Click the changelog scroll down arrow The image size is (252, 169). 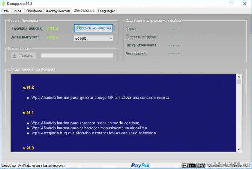pyautogui.click(x=239, y=149)
